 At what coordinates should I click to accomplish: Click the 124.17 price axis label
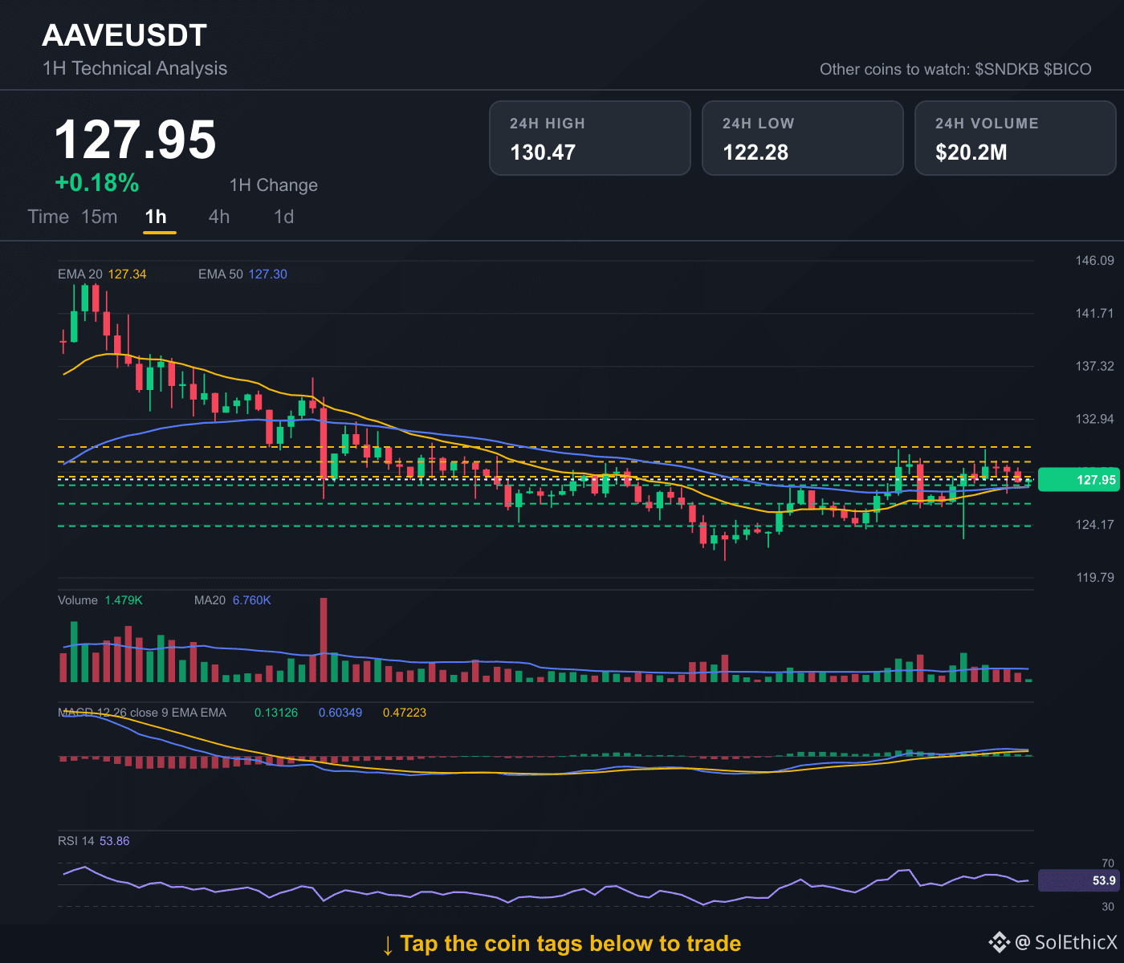click(x=1095, y=524)
